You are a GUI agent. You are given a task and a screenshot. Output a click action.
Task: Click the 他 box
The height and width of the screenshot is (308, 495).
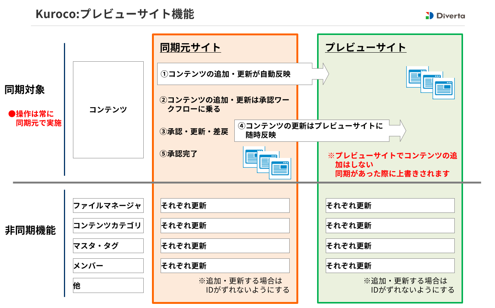click(108, 285)
